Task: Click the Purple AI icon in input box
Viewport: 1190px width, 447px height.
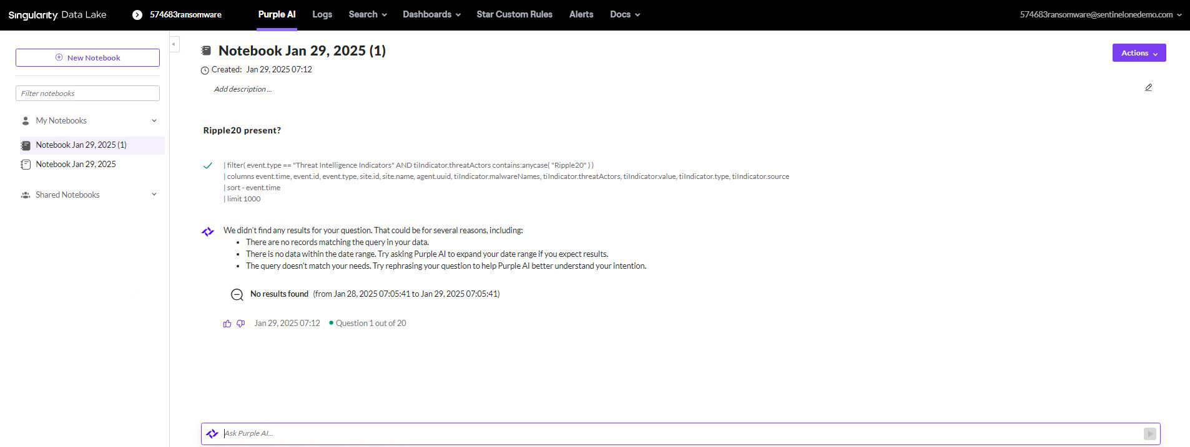Action: pyautogui.click(x=212, y=433)
